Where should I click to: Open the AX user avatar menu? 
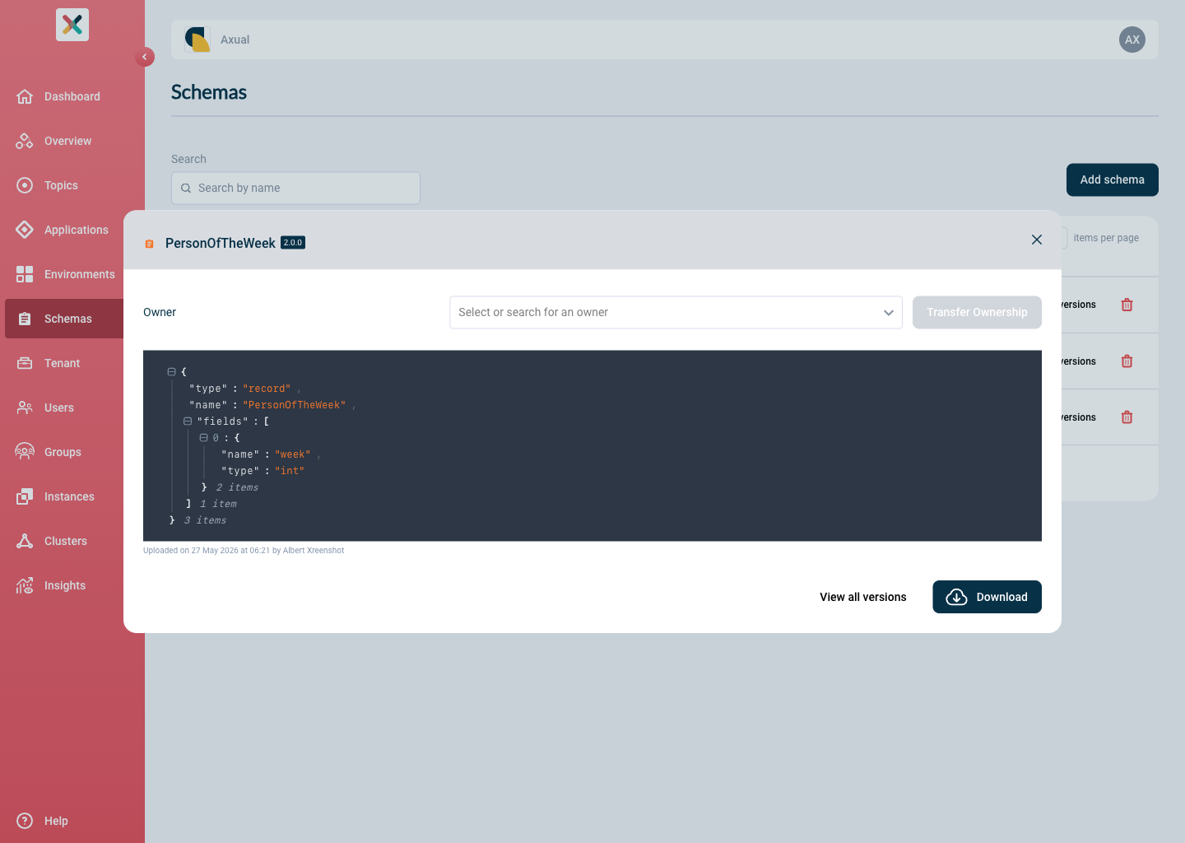click(1132, 40)
